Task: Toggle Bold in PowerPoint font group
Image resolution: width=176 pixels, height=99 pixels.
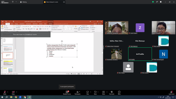Action: [x=23, y=29]
